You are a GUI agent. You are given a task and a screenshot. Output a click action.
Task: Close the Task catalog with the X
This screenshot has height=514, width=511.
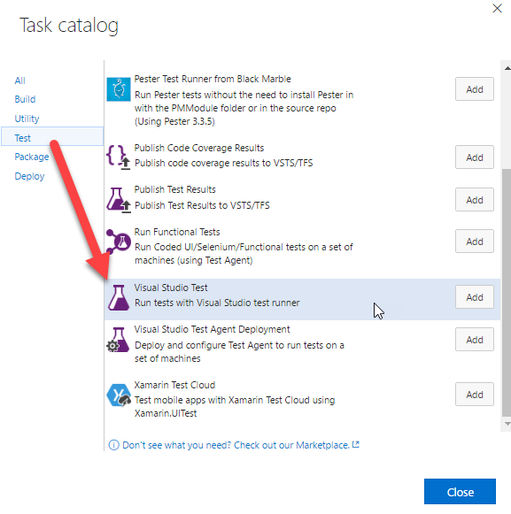497,8
